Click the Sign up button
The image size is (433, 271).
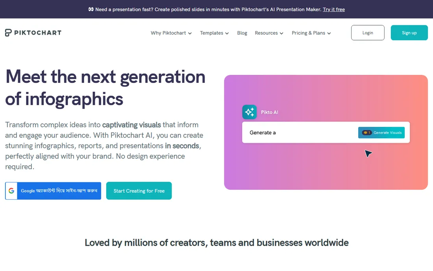[x=409, y=33]
